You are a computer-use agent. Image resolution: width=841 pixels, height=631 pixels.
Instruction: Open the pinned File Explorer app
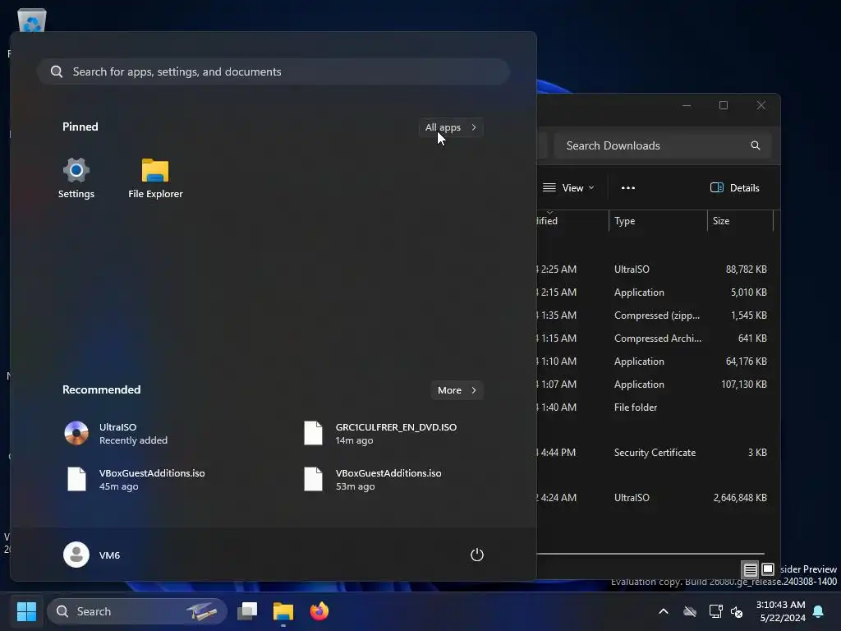155,178
